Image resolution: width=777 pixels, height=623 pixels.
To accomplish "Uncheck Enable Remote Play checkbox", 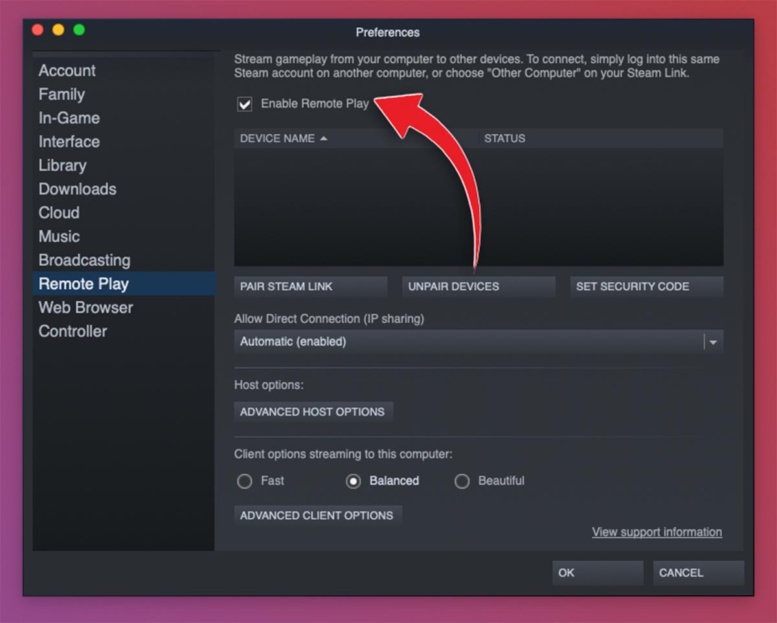I will (245, 104).
